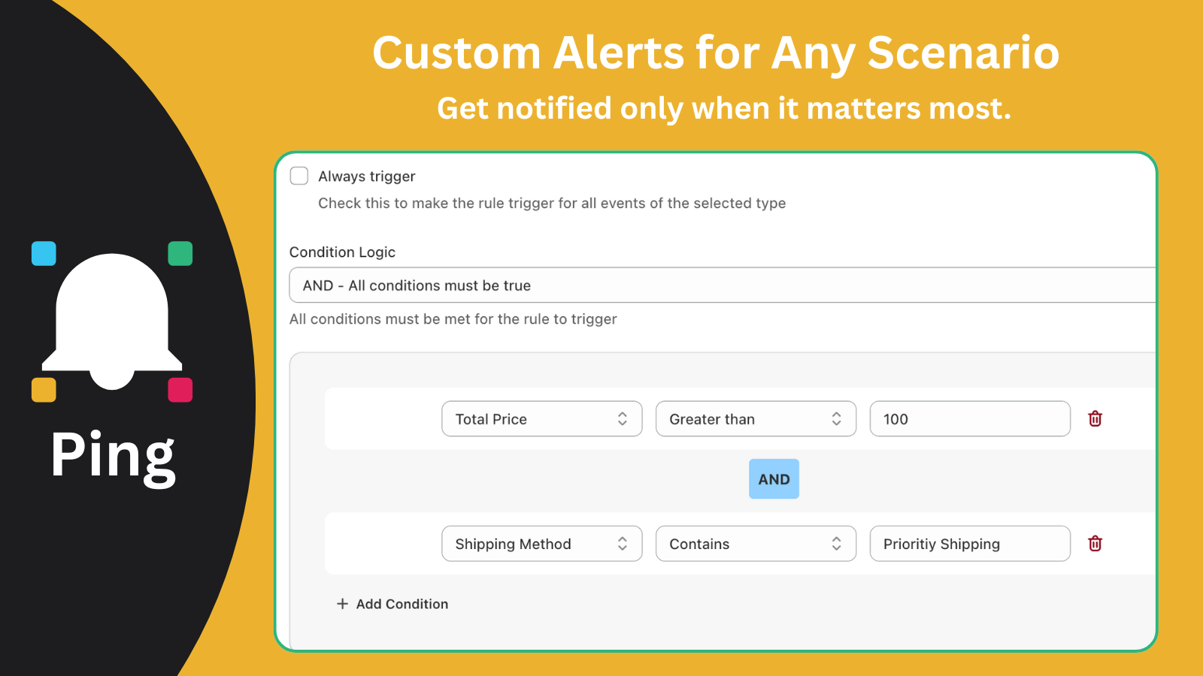Click the chevron on the Shipping Method selector
Image resolution: width=1203 pixels, height=676 pixels.
pos(624,543)
